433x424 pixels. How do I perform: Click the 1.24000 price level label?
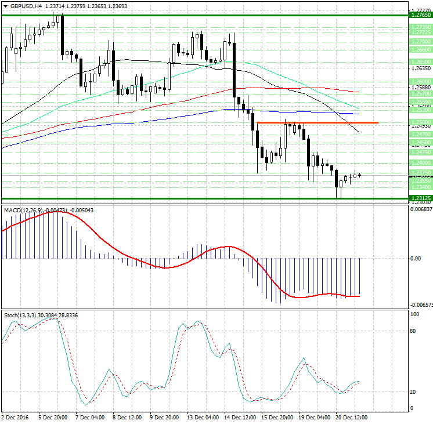click(420, 163)
